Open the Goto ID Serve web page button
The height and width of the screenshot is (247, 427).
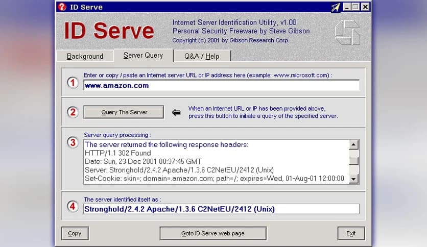click(213, 233)
